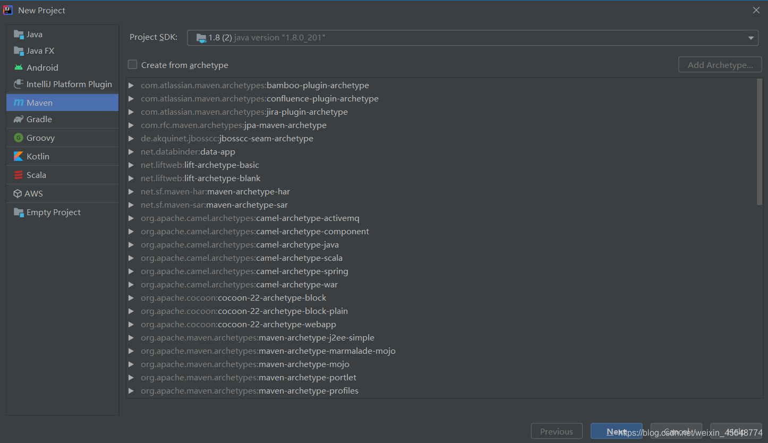Expand bamboo-plugin-archetype node

(131, 86)
